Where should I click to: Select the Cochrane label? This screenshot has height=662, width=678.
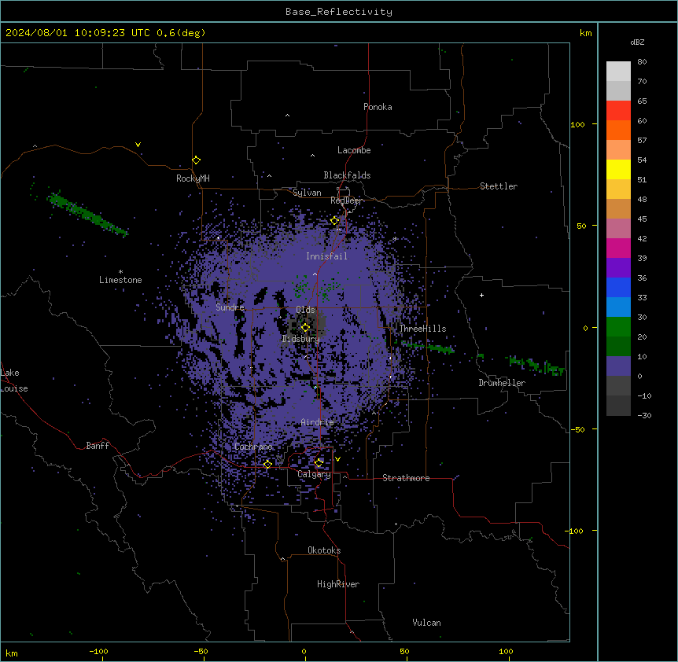coord(253,447)
